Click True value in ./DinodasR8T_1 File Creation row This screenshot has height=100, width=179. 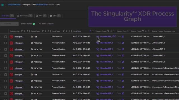[x=119, y=36]
